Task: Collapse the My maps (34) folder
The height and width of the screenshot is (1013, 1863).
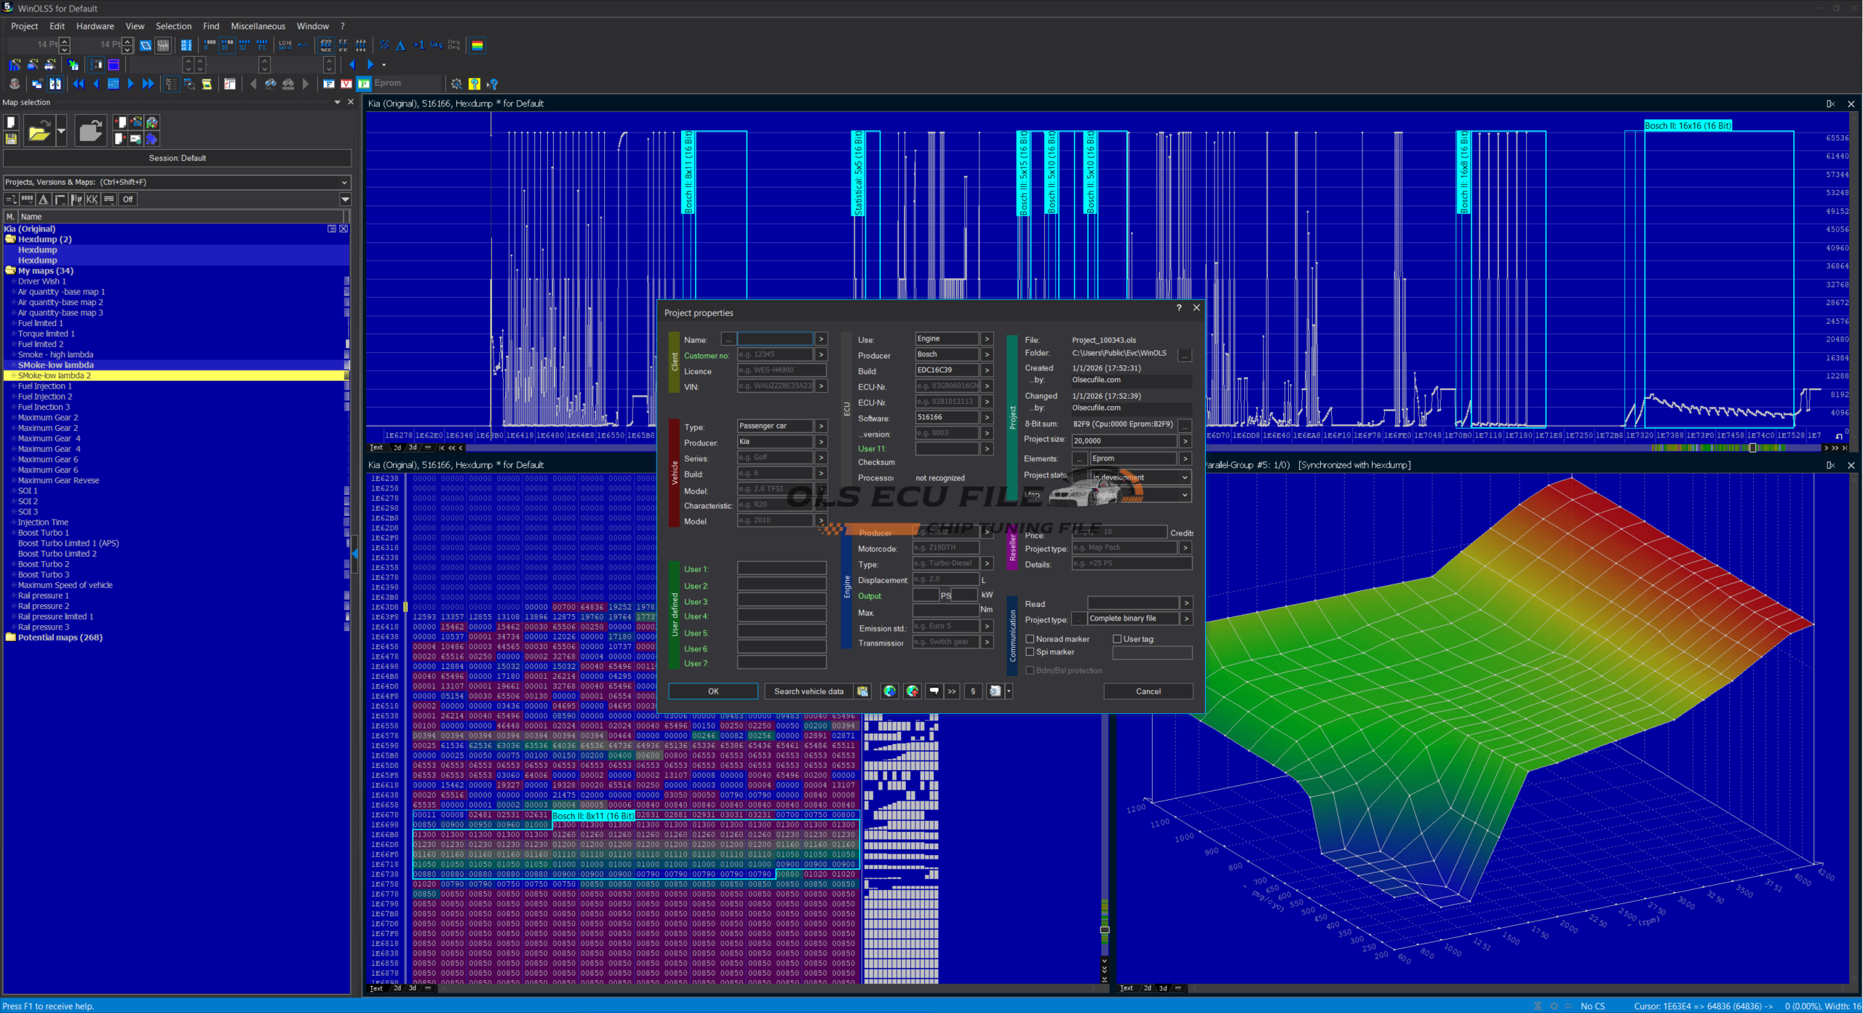Action: (x=10, y=271)
